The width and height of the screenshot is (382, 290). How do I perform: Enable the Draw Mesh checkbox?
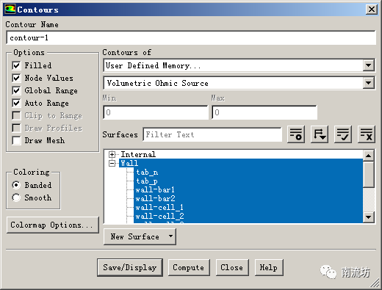(16, 140)
